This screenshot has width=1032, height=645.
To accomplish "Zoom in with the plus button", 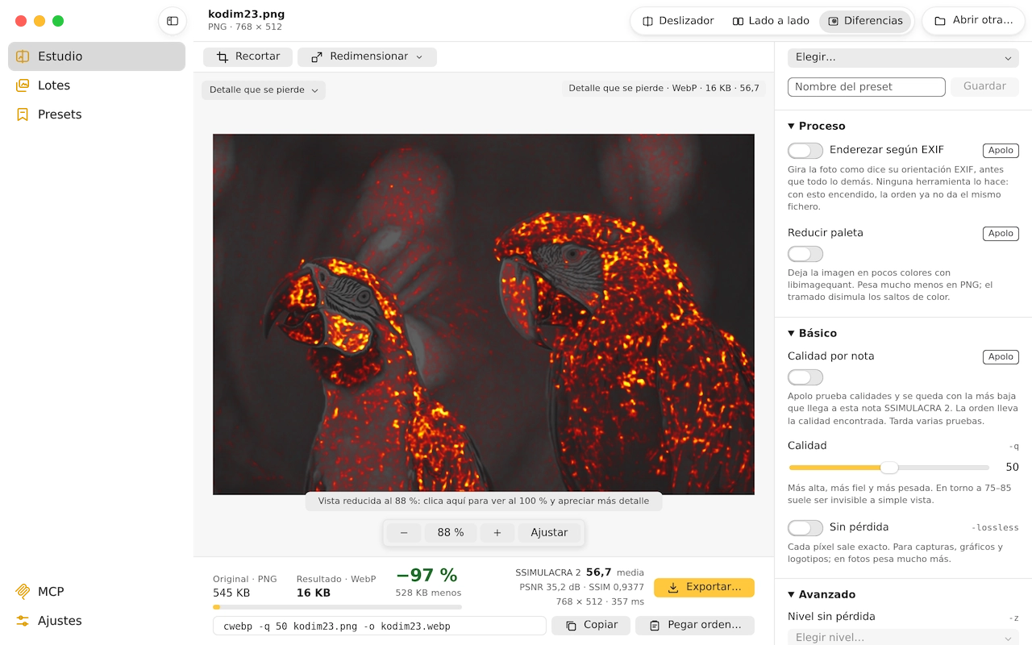I will click(497, 533).
